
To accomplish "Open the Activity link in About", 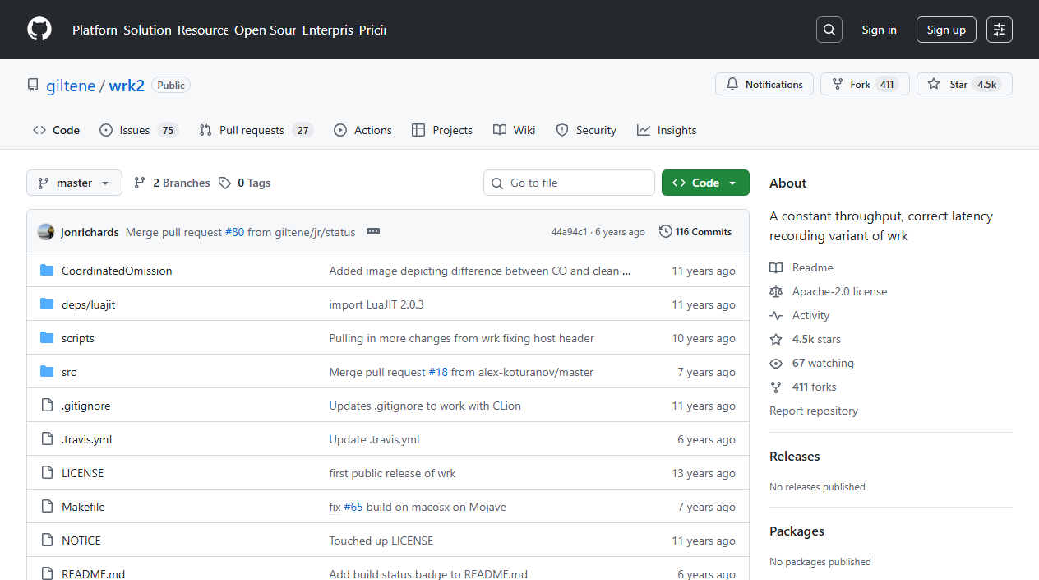I will pos(800,315).
